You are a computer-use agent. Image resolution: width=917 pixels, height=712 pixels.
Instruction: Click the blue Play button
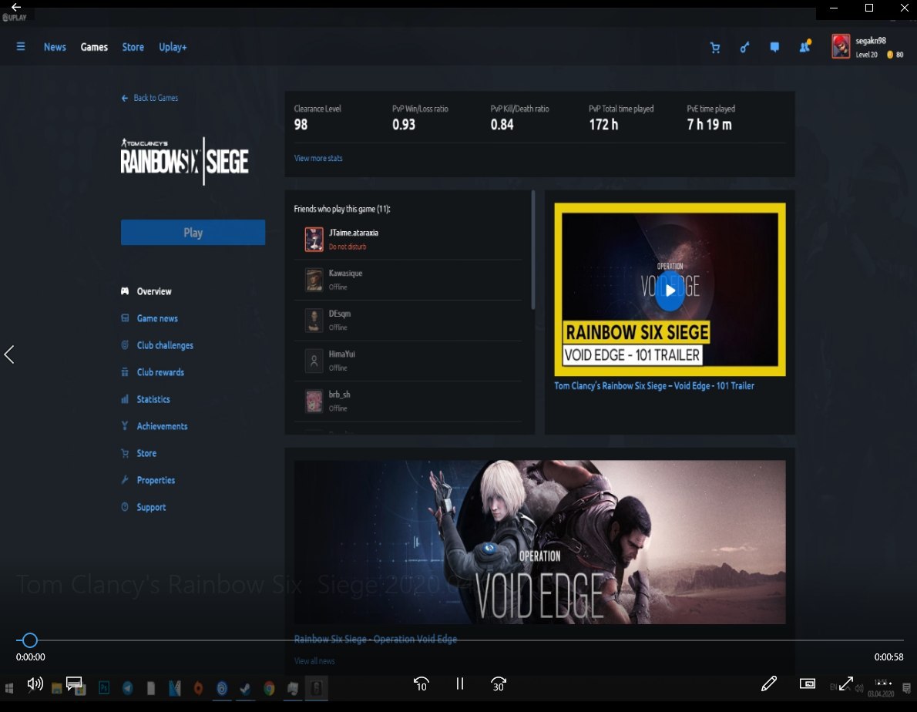tap(193, 232)
